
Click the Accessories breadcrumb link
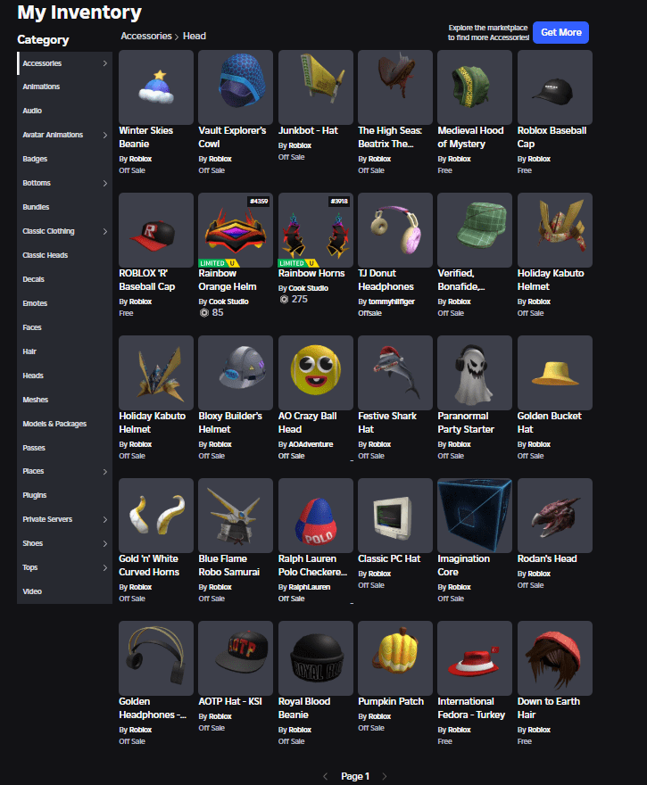[x=145, y=36]
